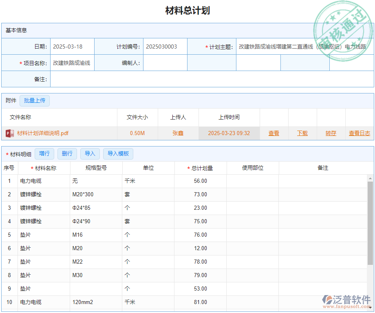
Task: Click the PDF icon beside 材料计划详细说明.pdf
Action: pyautogui.click(x=10, y=133)
